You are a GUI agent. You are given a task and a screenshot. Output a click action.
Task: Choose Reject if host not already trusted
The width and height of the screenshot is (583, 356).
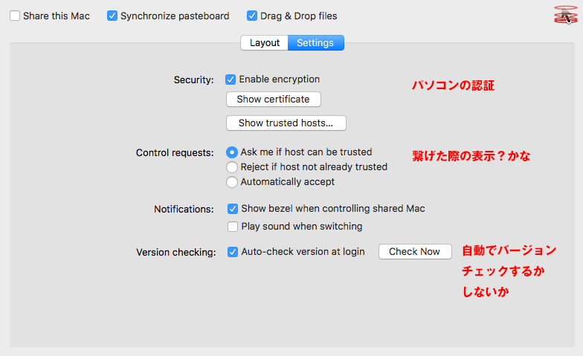[x=232, y=167]
